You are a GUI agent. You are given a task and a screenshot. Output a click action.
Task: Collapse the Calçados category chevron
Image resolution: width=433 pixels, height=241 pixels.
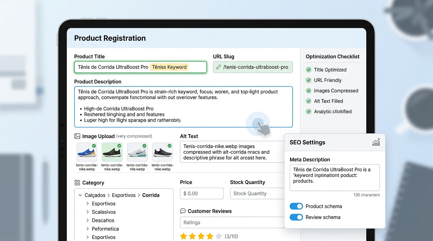[80, 195]
